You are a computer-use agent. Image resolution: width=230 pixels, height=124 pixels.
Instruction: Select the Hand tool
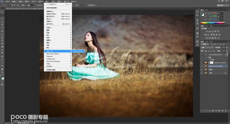2,69
